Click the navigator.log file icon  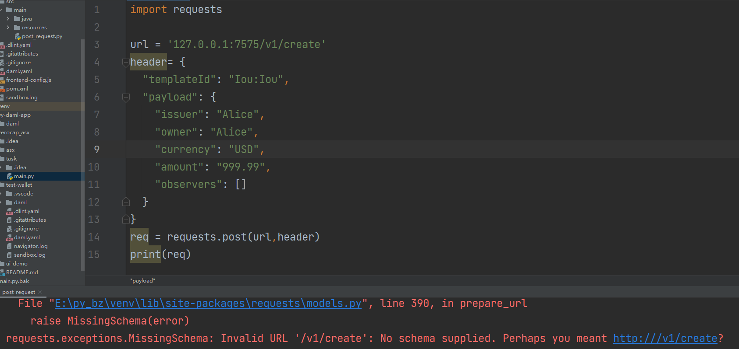pyautogui.click(x=9, y=246)
